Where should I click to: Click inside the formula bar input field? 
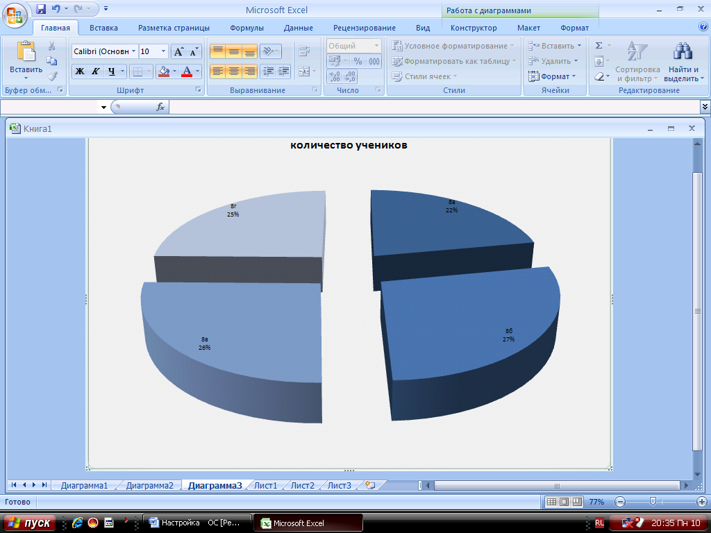[x=430, y=107]
